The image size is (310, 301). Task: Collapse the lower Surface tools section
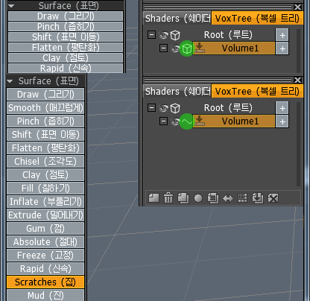coord(10,81)
